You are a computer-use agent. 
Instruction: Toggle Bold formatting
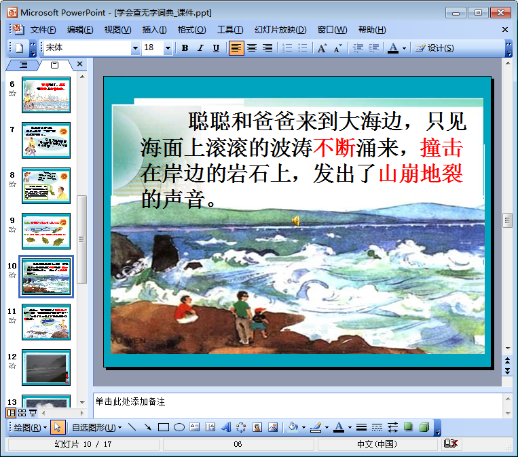point(185,48)
